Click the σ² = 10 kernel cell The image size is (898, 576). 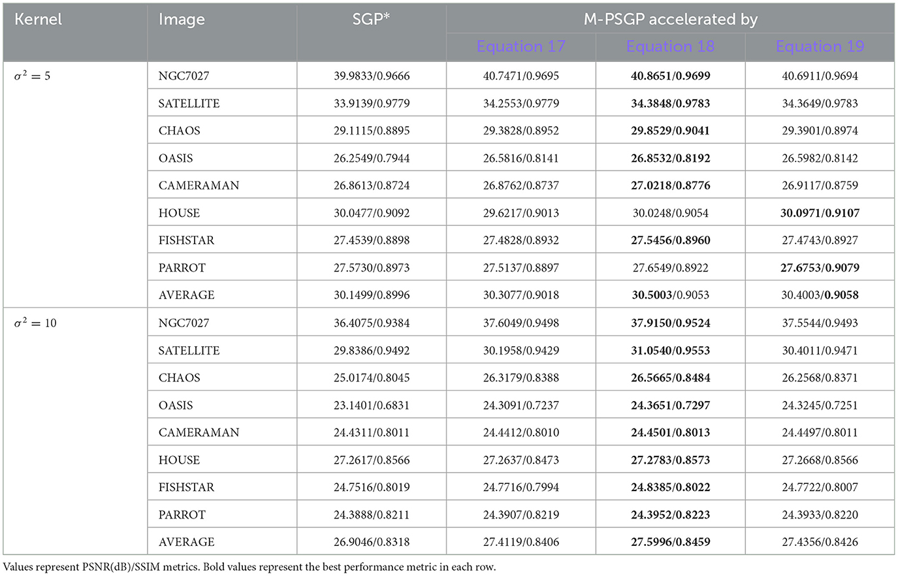pyautogui.click(x=35, y=323)
